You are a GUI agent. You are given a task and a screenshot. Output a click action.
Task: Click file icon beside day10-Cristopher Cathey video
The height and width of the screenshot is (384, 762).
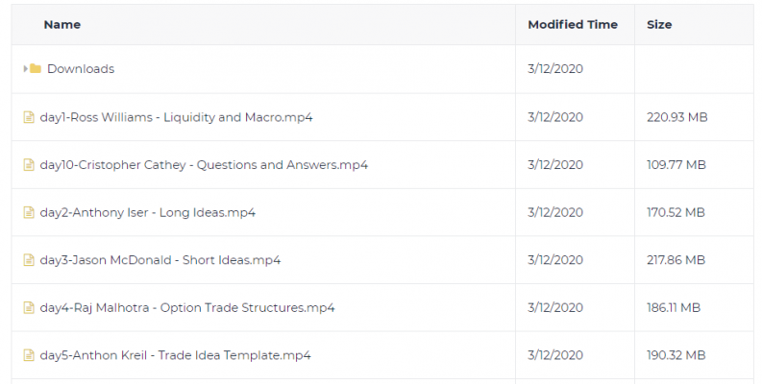pyautogui.click(x=29, y=164)
